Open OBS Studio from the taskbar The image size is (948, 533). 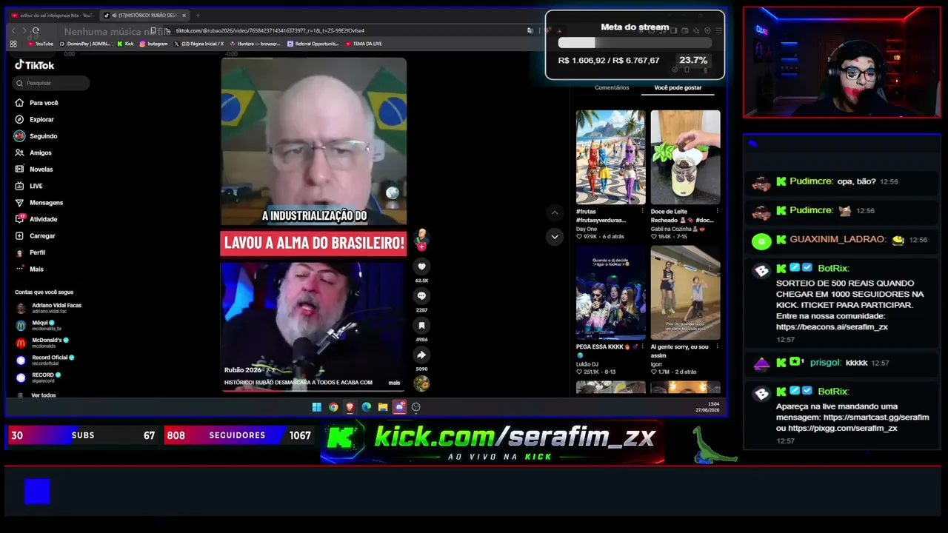(x=416, y=407)
